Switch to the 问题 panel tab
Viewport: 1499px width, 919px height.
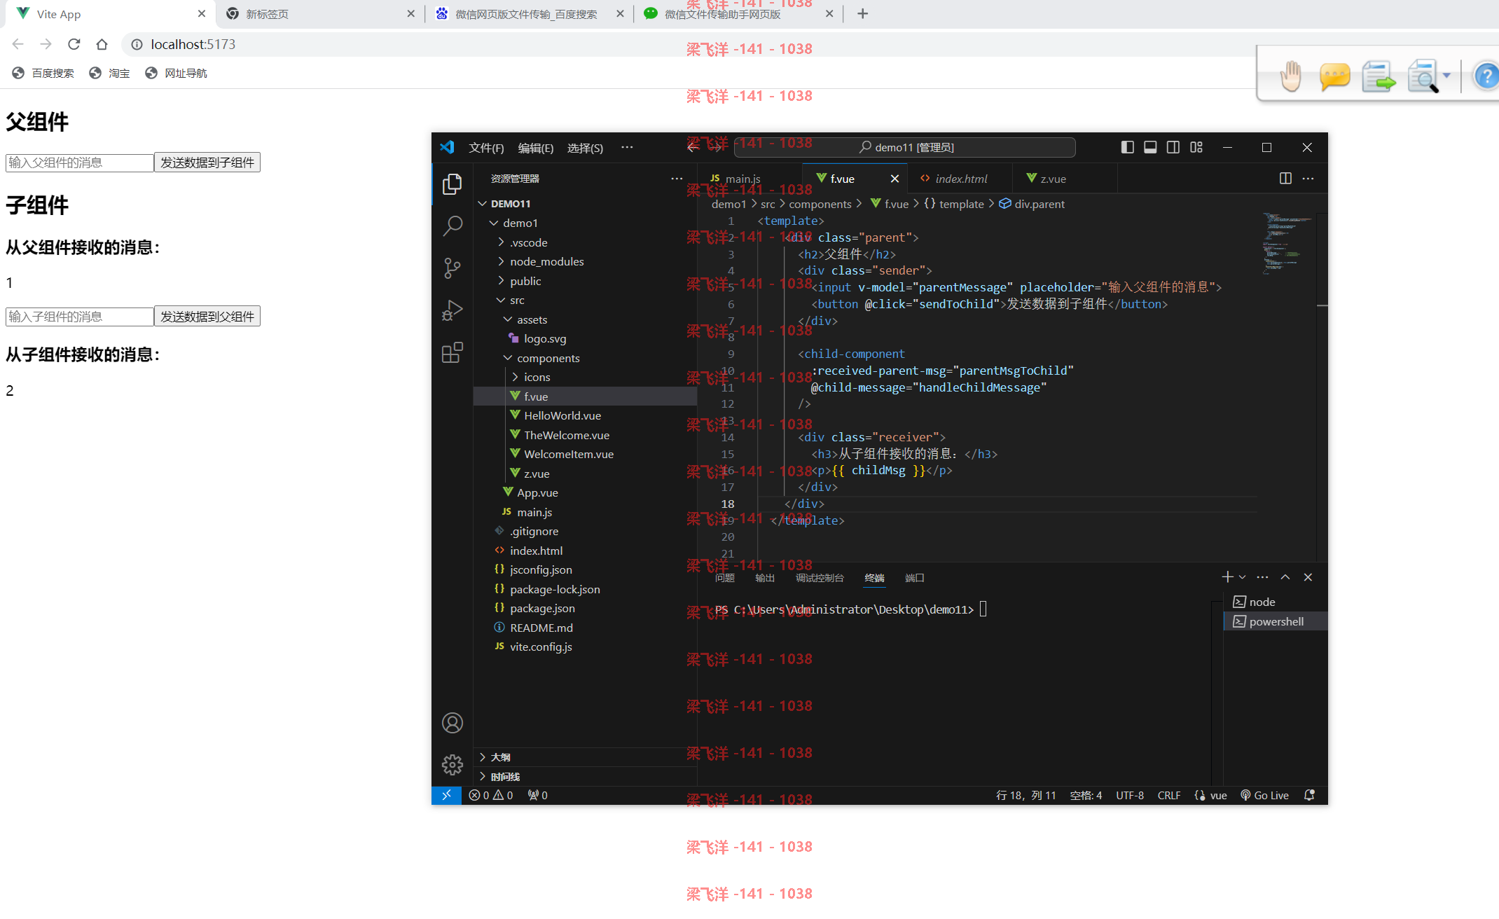tap(725, 578)
